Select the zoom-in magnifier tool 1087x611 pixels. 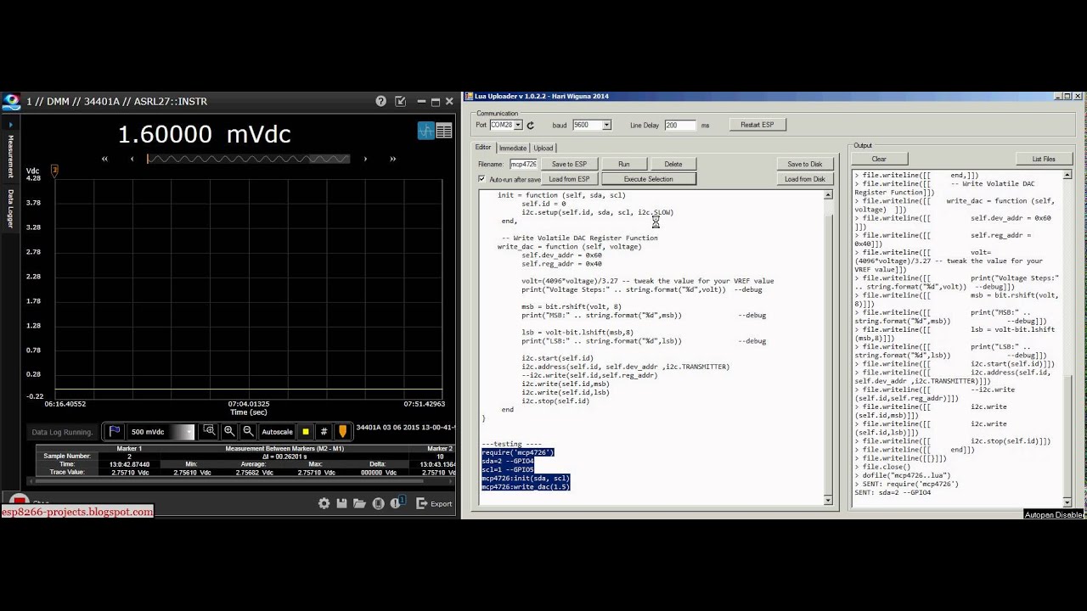coord(230,432)
